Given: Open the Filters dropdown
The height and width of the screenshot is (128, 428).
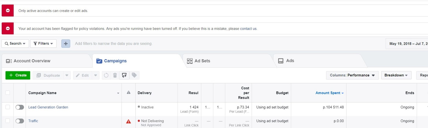Looking at the screenshot, I should 43,43.
